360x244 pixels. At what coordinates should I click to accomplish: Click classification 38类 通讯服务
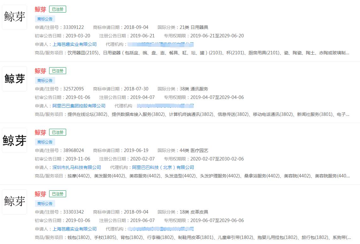(194, 89)
